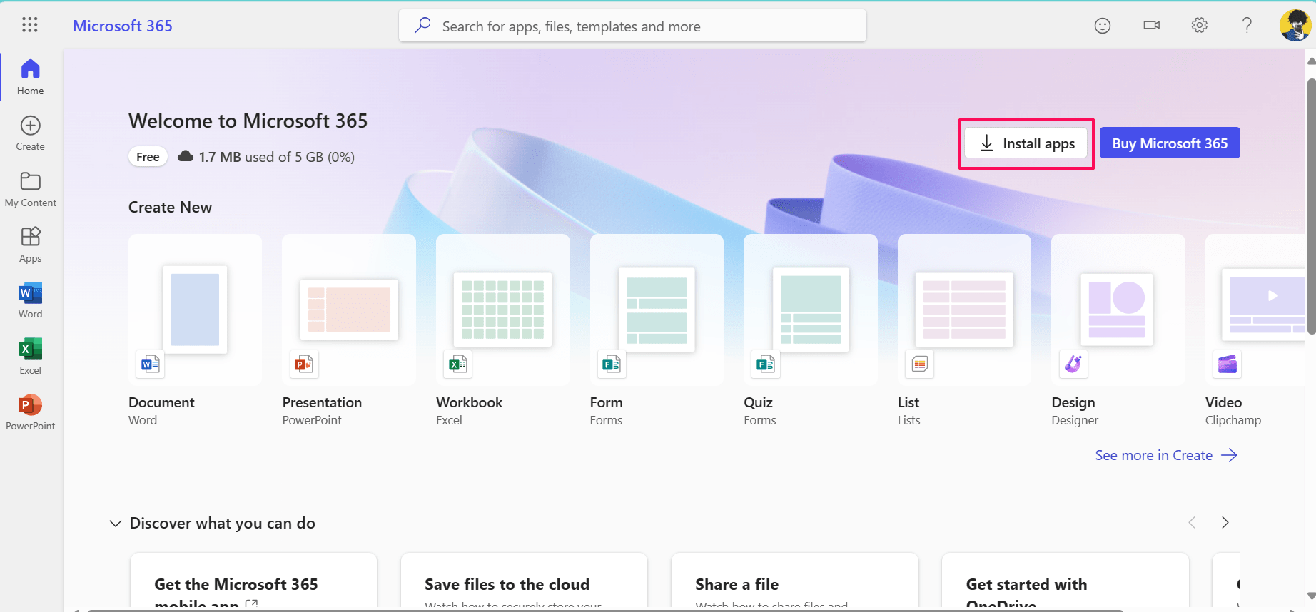Click the Buy Microsoft 365 button
The image size is (1316, 612).
[1170, 143]
